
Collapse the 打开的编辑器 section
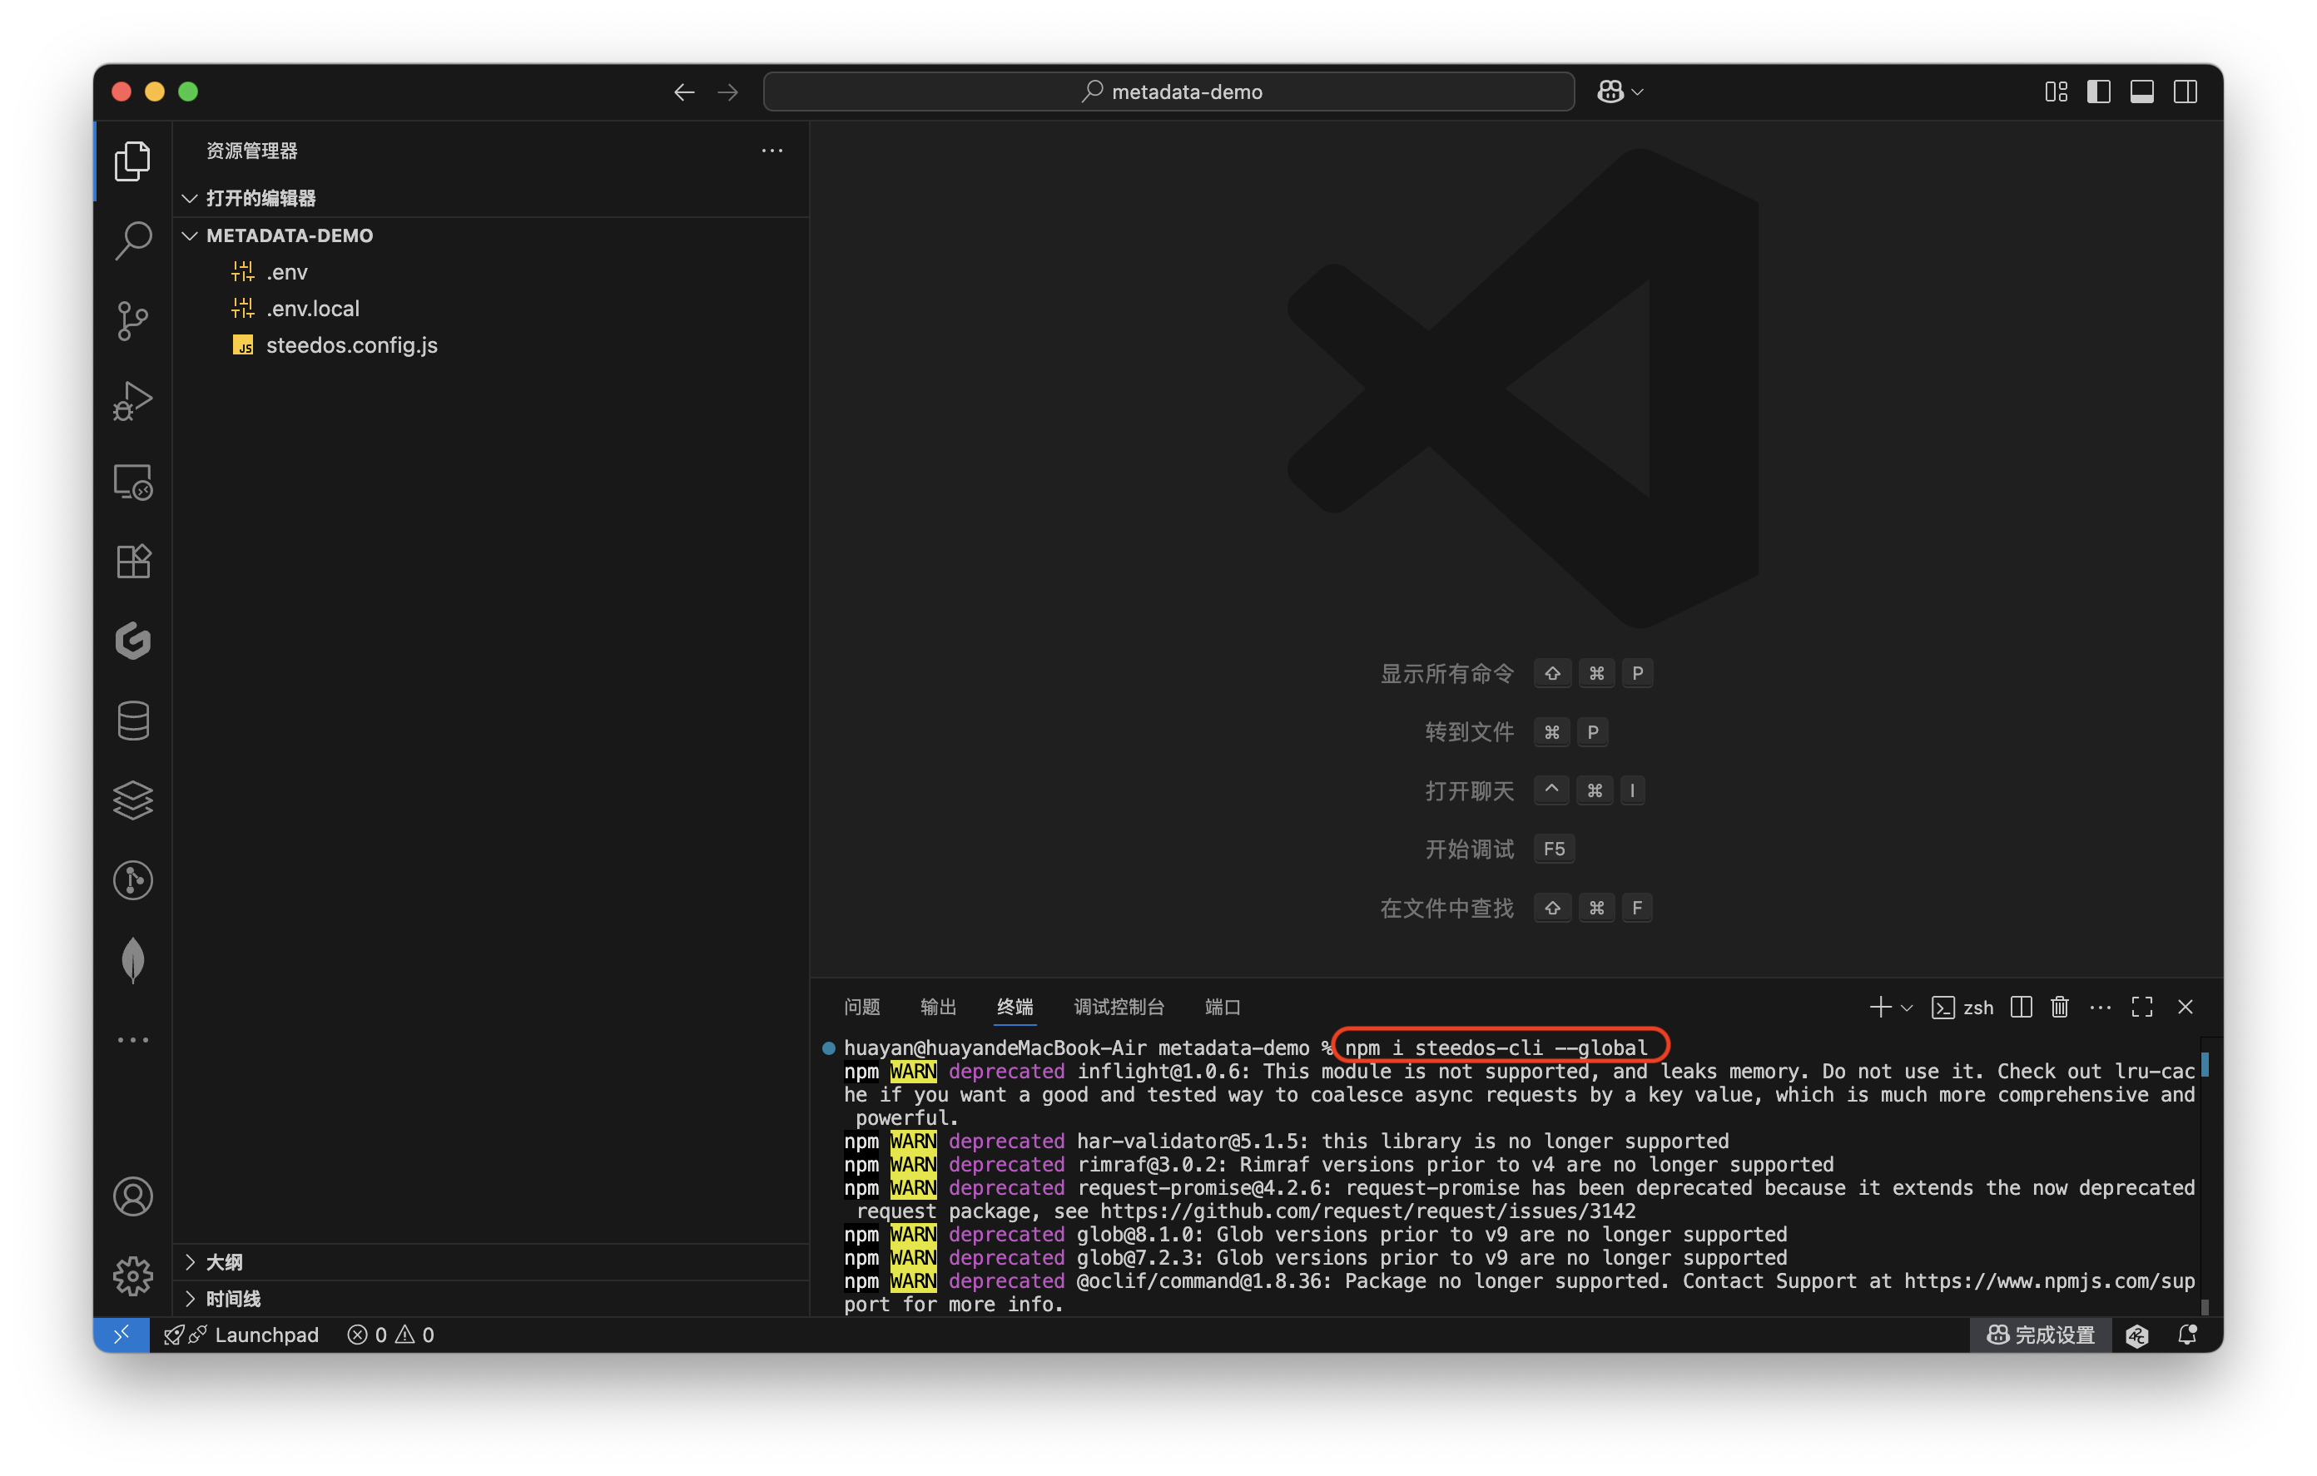pyautogui.click(x=491, y=198)
